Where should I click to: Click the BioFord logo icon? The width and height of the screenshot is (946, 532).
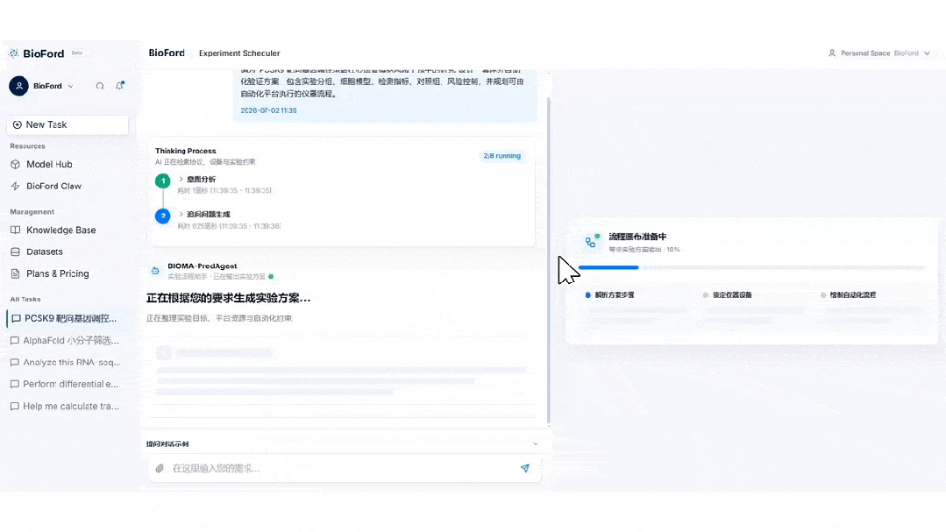pos(14,53)
